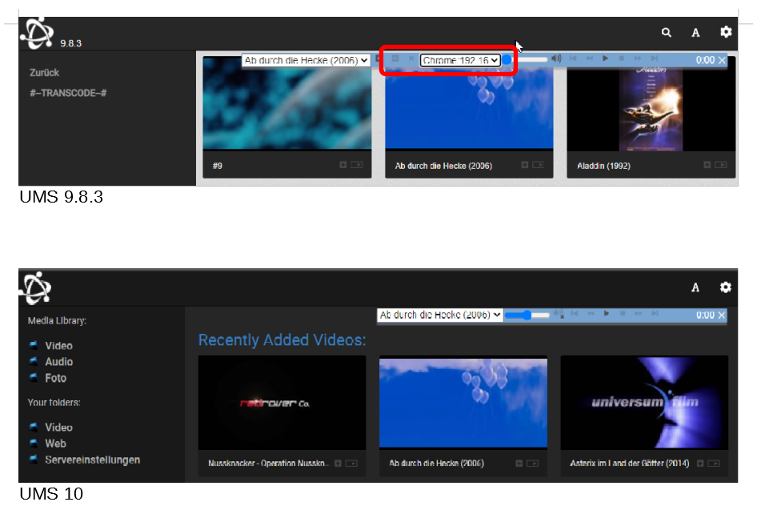Adjust the volume slider in UMS 10 player
This screenshot has height=518, width=757.
pyautogui.click(x=527, y=315)
